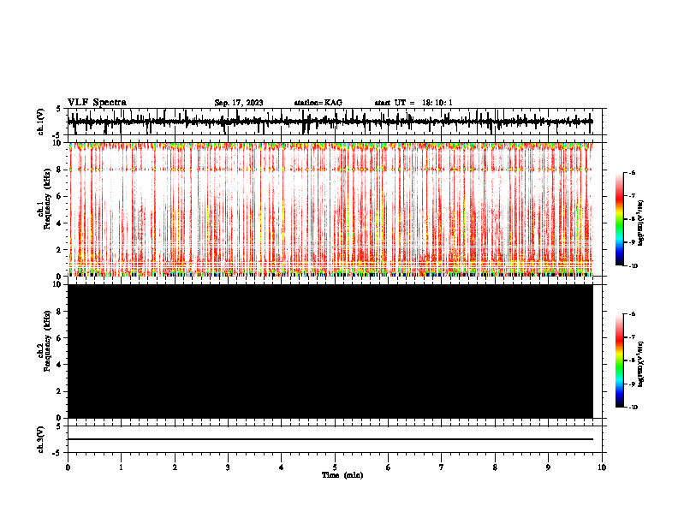Click the "ch.1(V)" waveform axis label
The image size is (678, 524).
(x=41, y=122)
